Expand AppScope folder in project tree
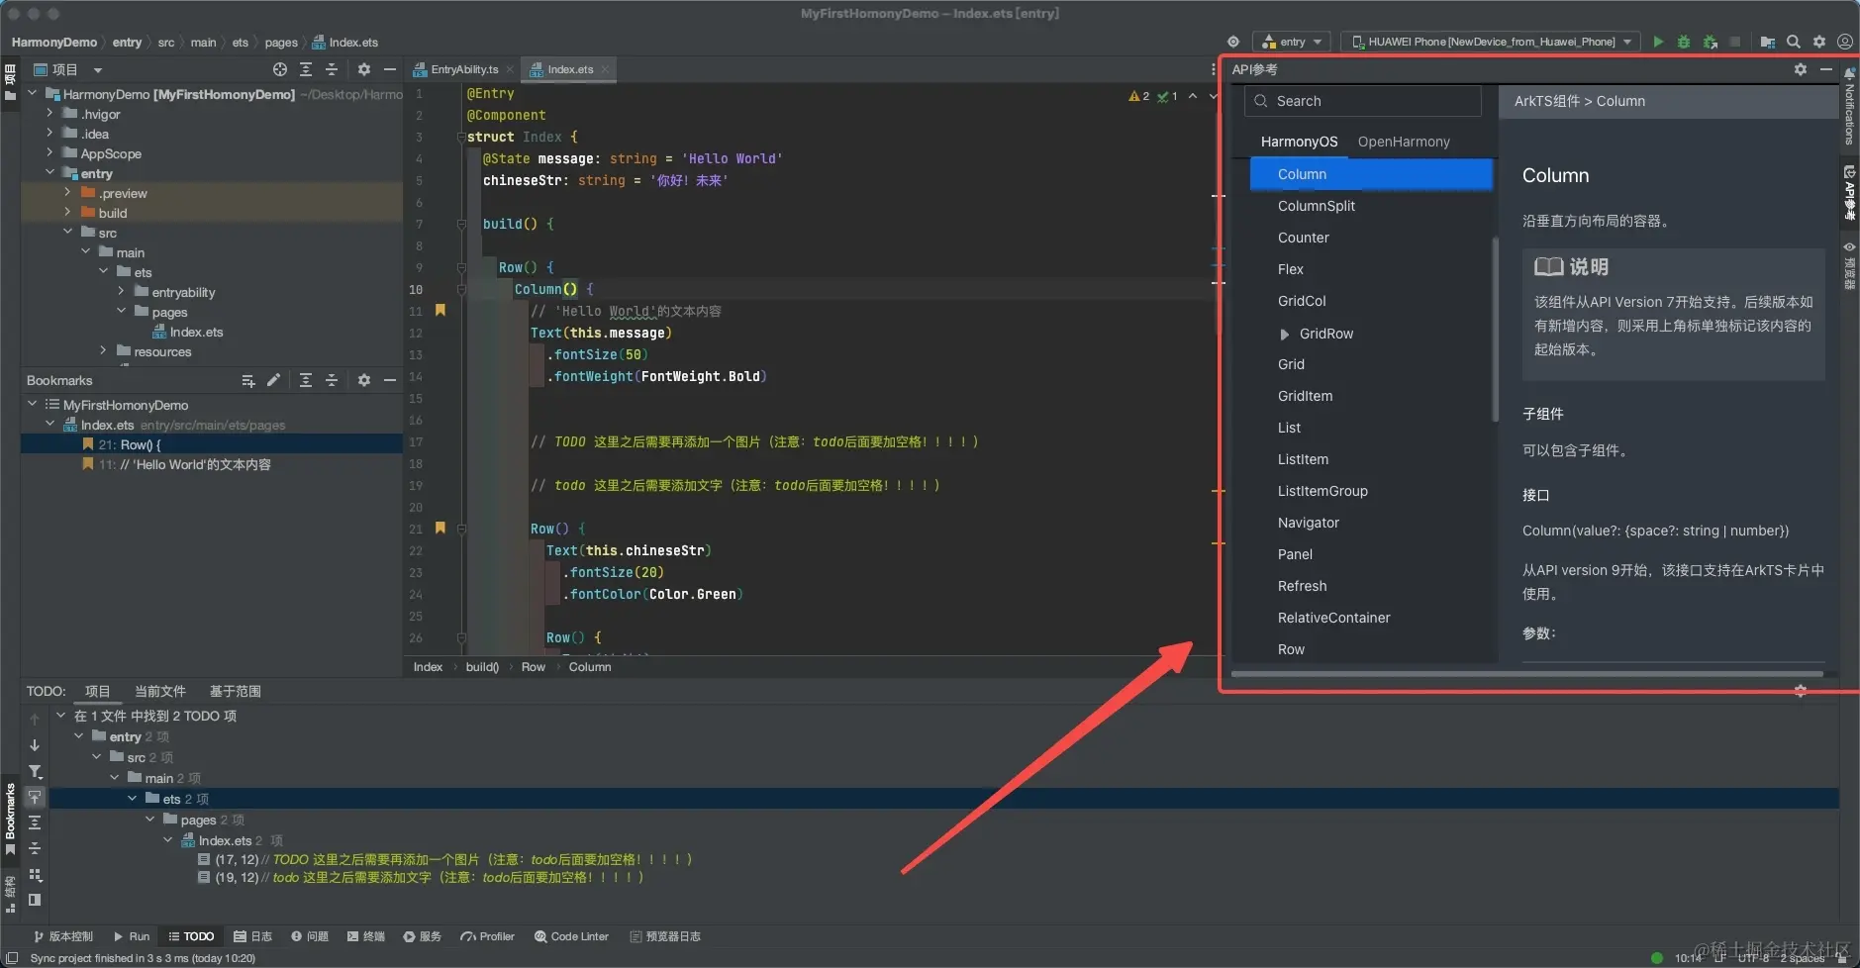The width and height of the screenshot is (1860, 968). (x=49, y=153)
